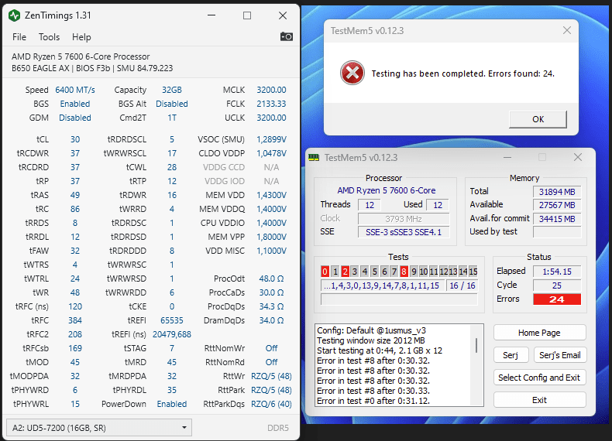
Task: Click the MEM VDD value 1,4300V
Action: pos(271,195)
